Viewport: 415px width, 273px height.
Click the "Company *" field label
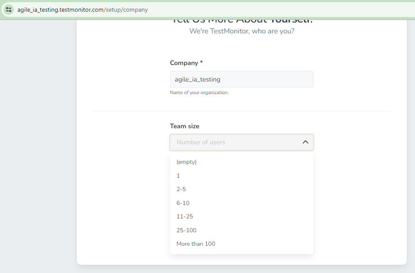(x=186, y=63)
